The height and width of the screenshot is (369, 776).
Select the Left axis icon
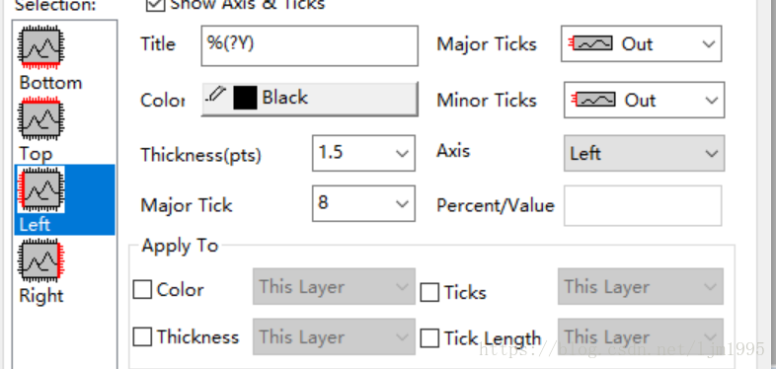click(40, 190)
